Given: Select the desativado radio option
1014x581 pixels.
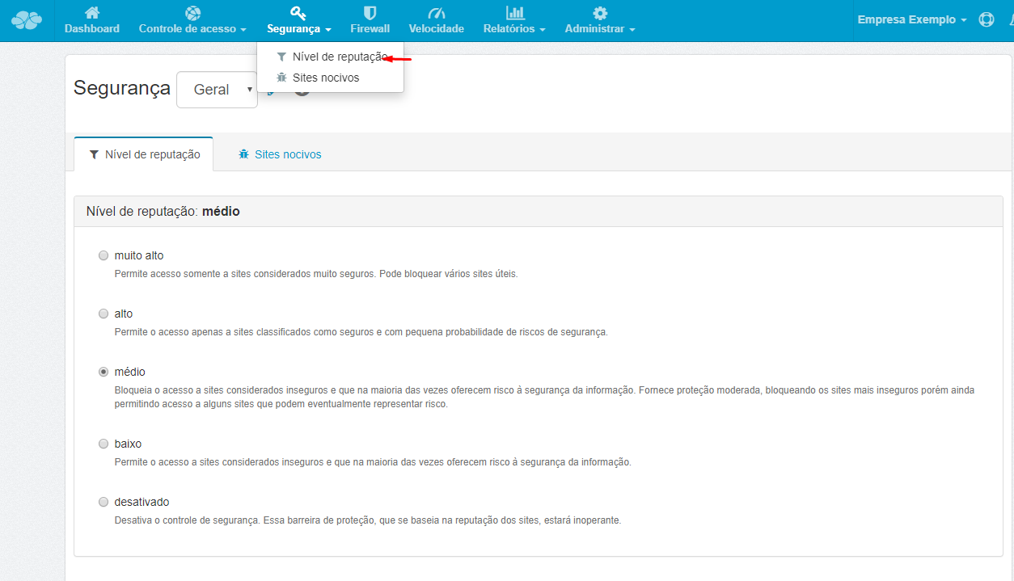Looking at the screenshot, I should tap(104, 502).
